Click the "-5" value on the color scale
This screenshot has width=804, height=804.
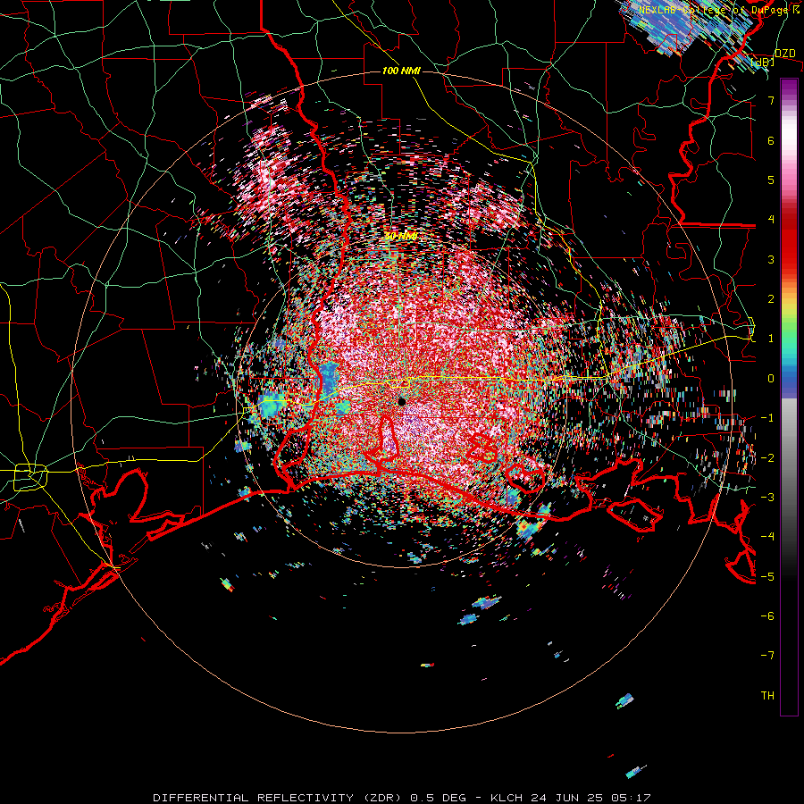[x=767, y=577]
